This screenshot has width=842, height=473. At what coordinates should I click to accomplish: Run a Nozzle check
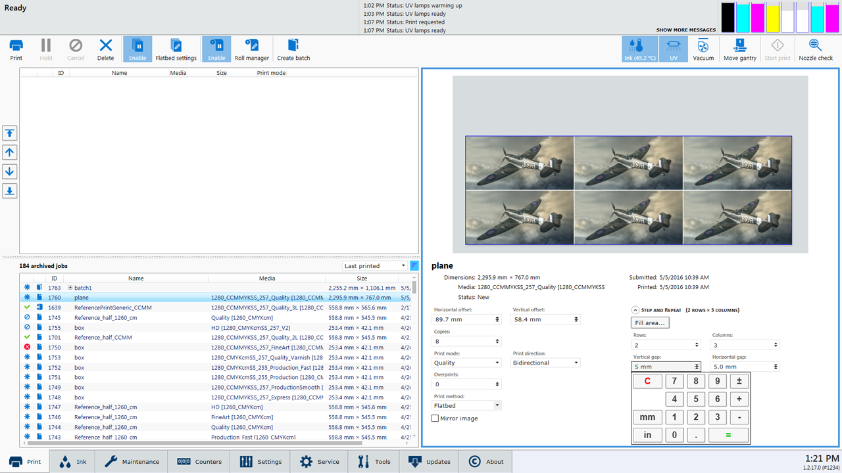coord(816,49)
